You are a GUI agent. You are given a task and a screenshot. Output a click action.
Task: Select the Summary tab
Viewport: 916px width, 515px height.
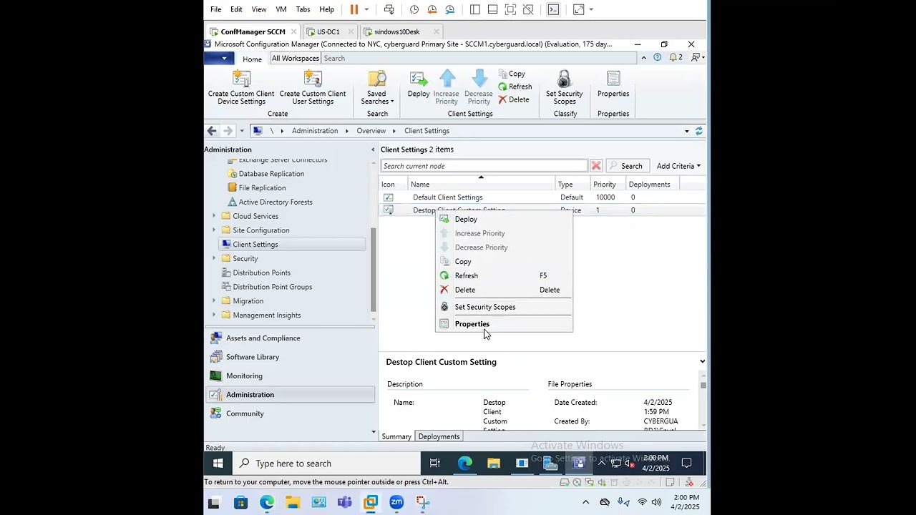396,436
